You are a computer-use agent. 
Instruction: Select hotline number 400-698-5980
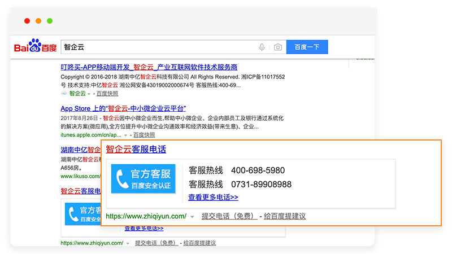(x=258, y=170)
